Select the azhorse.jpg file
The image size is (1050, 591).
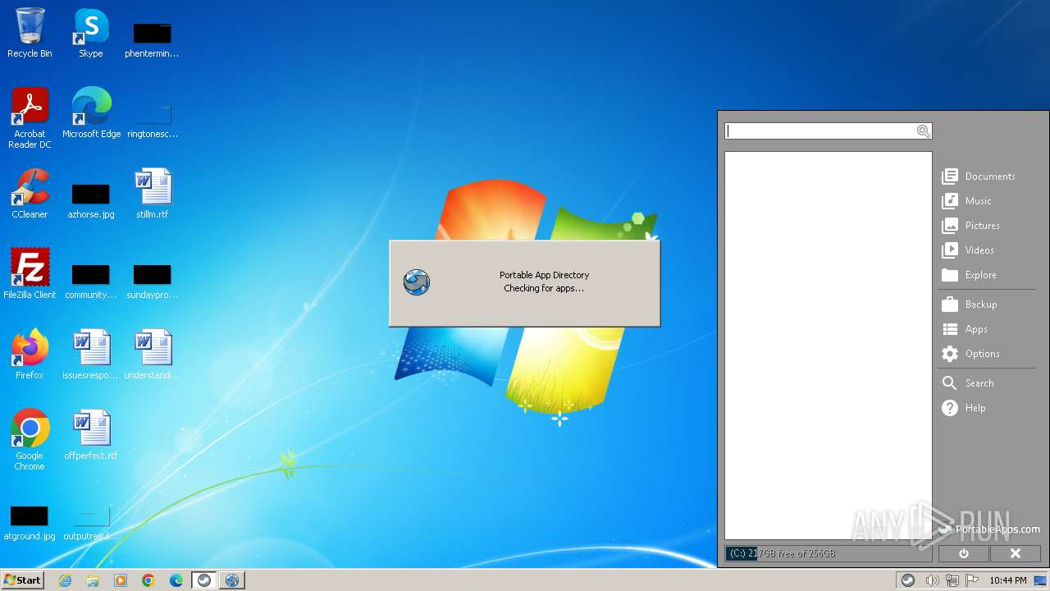coord(91,200)
